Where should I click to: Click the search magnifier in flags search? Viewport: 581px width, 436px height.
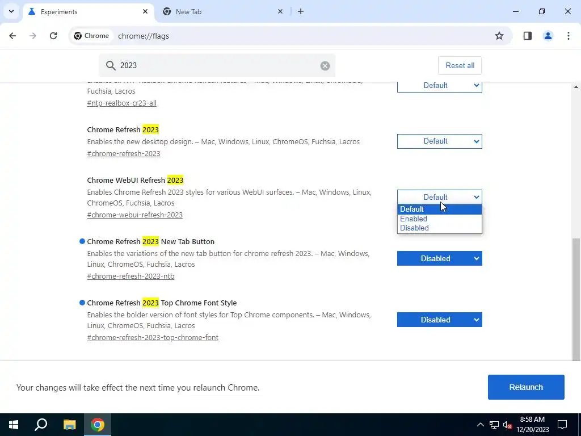pyautogui.click(x=111, y=66)
